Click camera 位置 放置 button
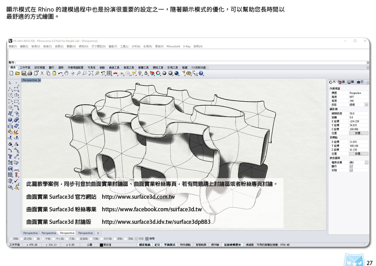Image resolution: width=376 pixels, height=266 pixels. (358, 133)
